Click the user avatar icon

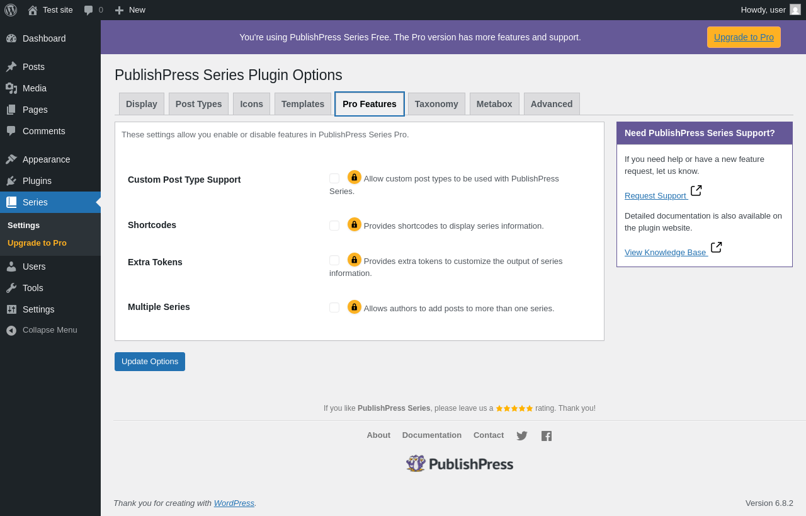coord(795,9)
